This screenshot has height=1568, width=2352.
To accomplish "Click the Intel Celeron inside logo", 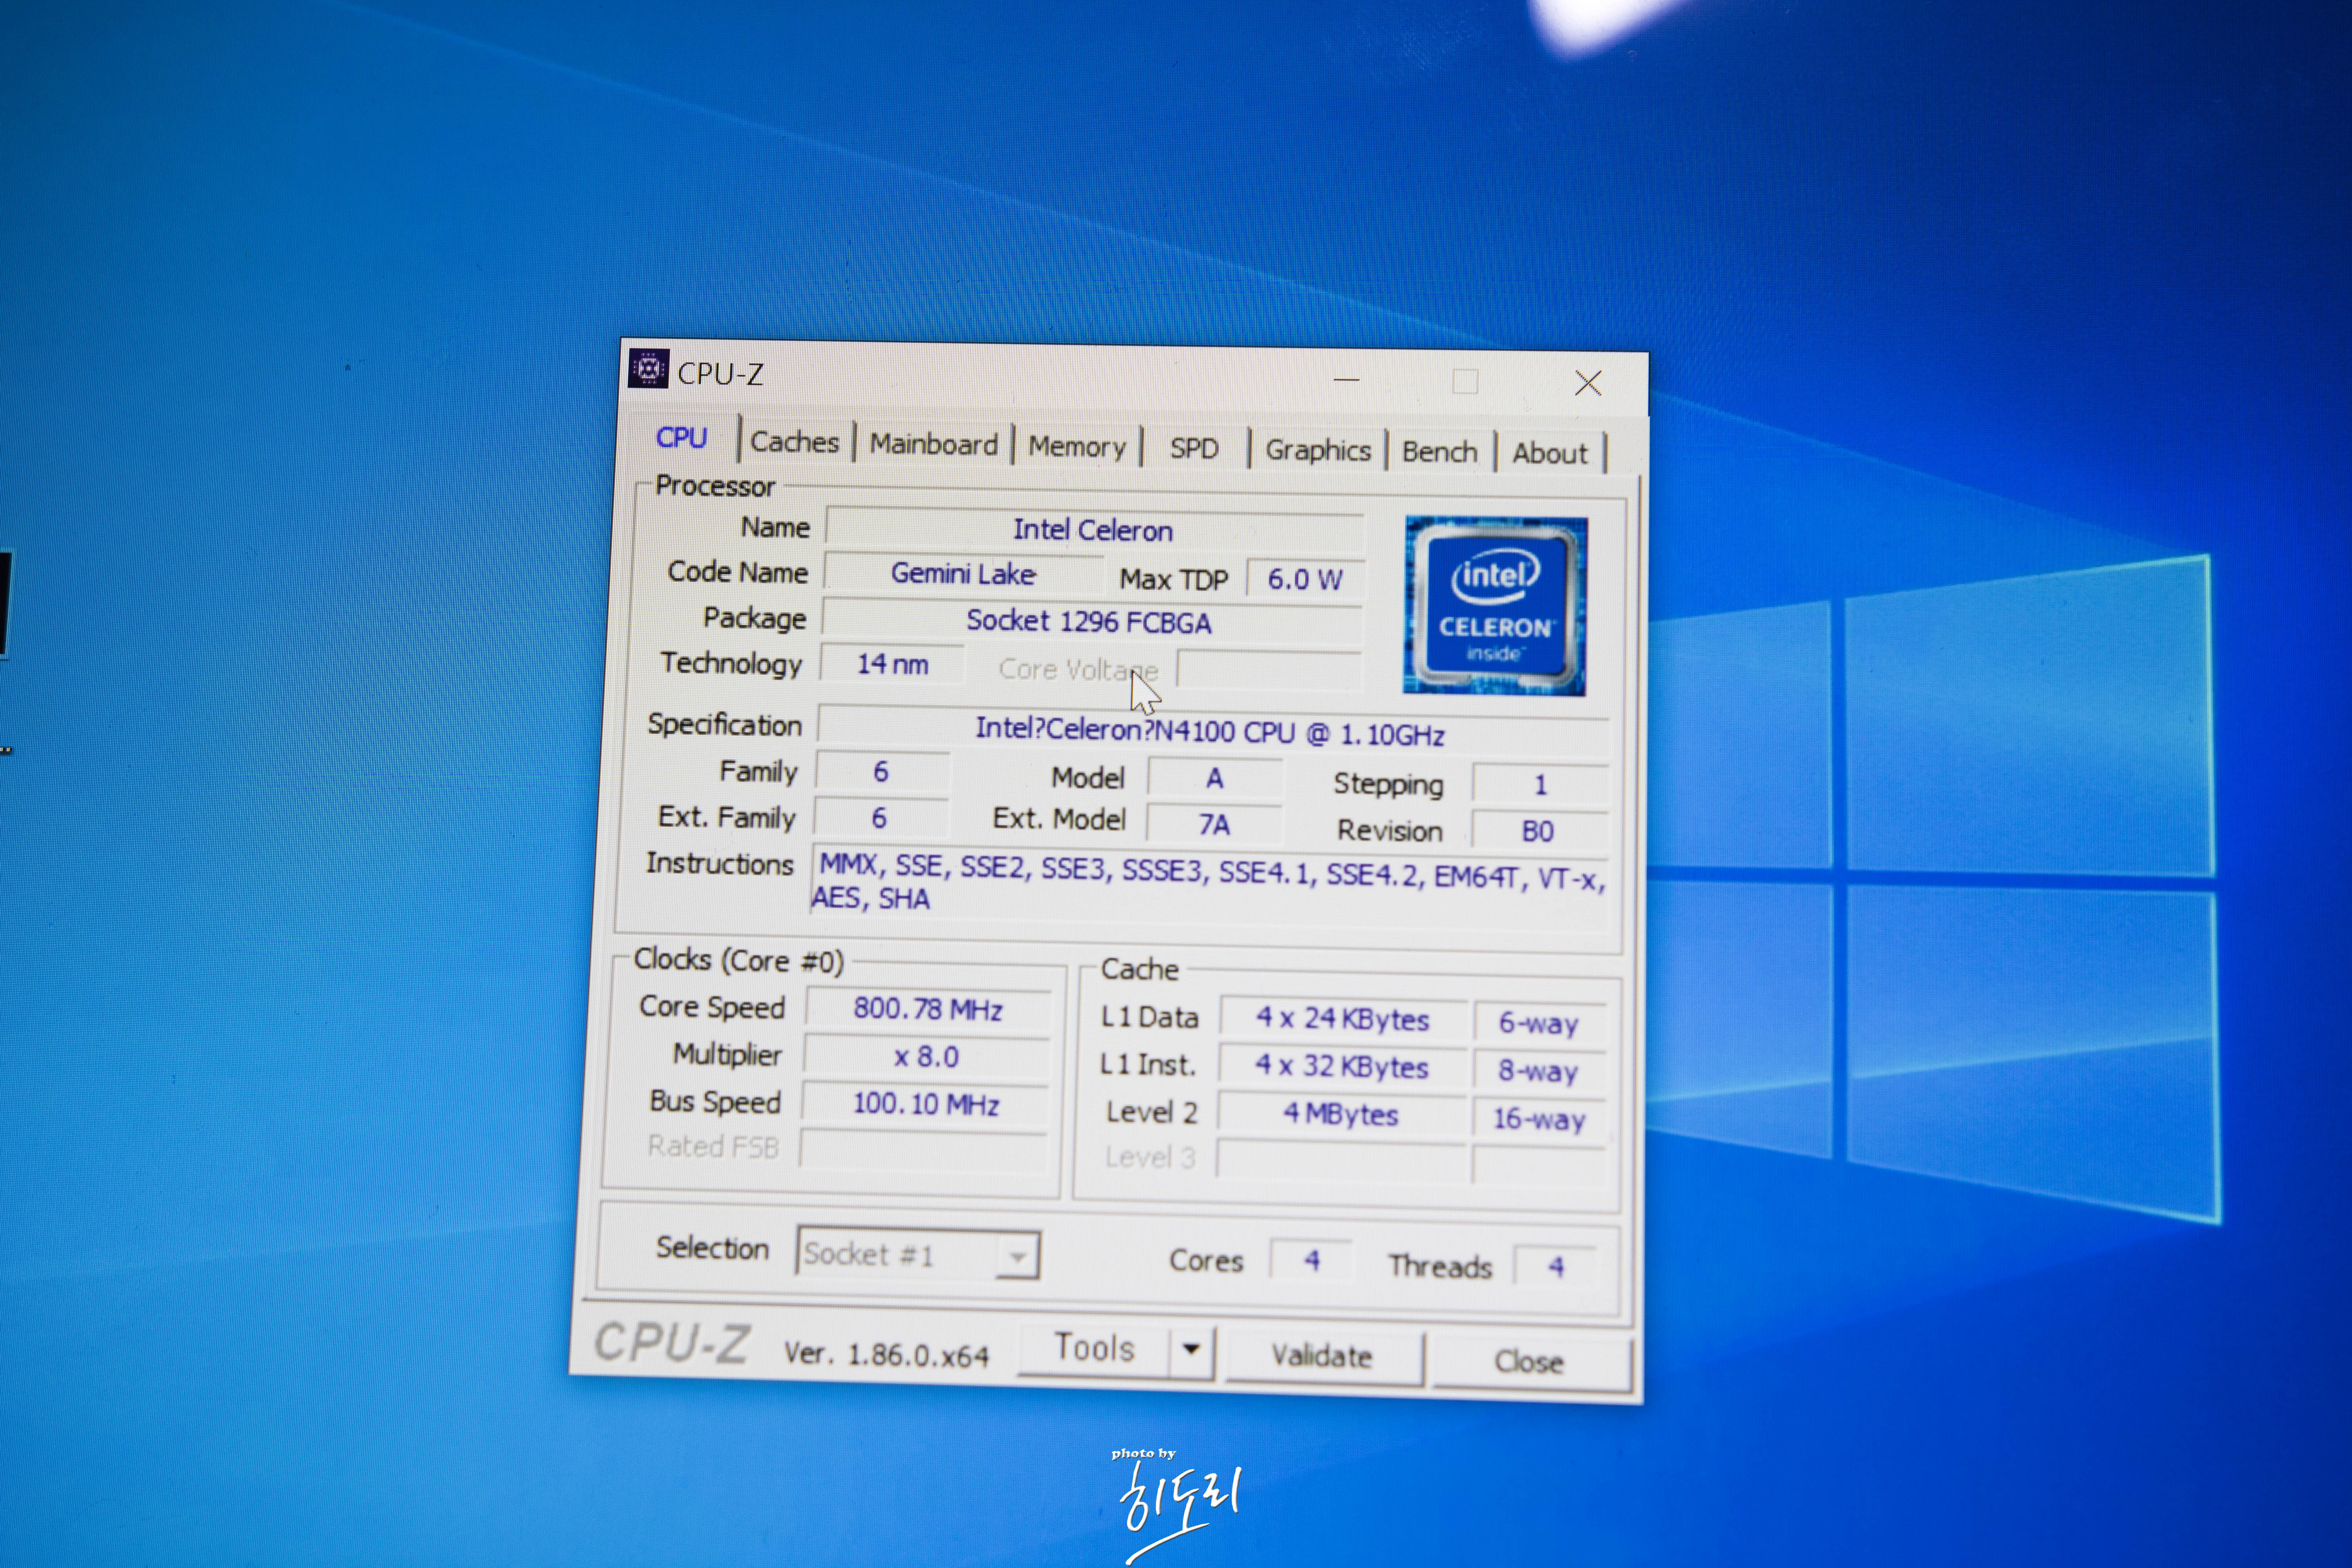I will tap(1495, 606).
